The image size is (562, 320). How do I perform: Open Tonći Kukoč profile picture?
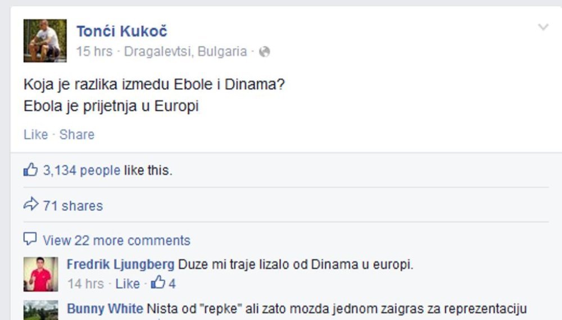click(45, 40)
